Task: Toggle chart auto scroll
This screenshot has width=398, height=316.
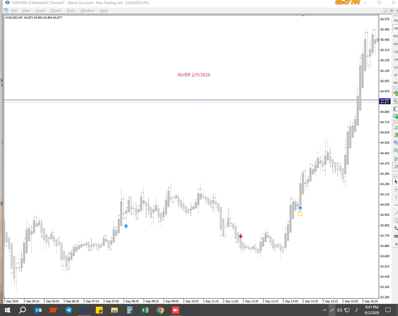Action: coord(396,158)
